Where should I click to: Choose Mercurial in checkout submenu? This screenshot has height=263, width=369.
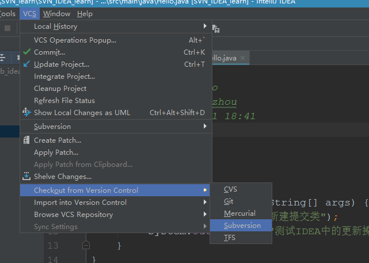click(241, 214)
